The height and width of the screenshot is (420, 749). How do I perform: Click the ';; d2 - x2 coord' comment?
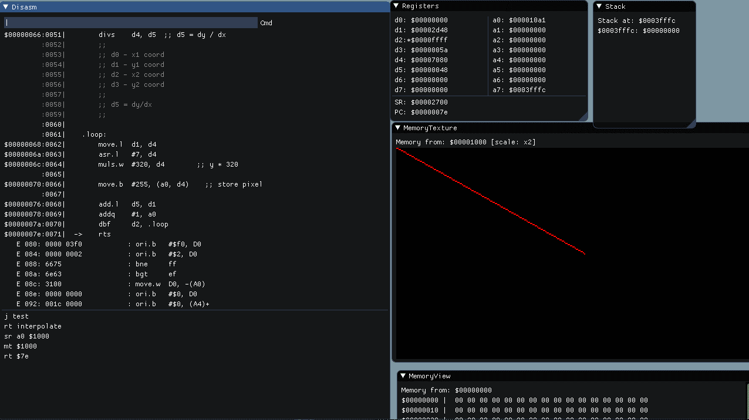pyautogui.click(x=131, y=74)
